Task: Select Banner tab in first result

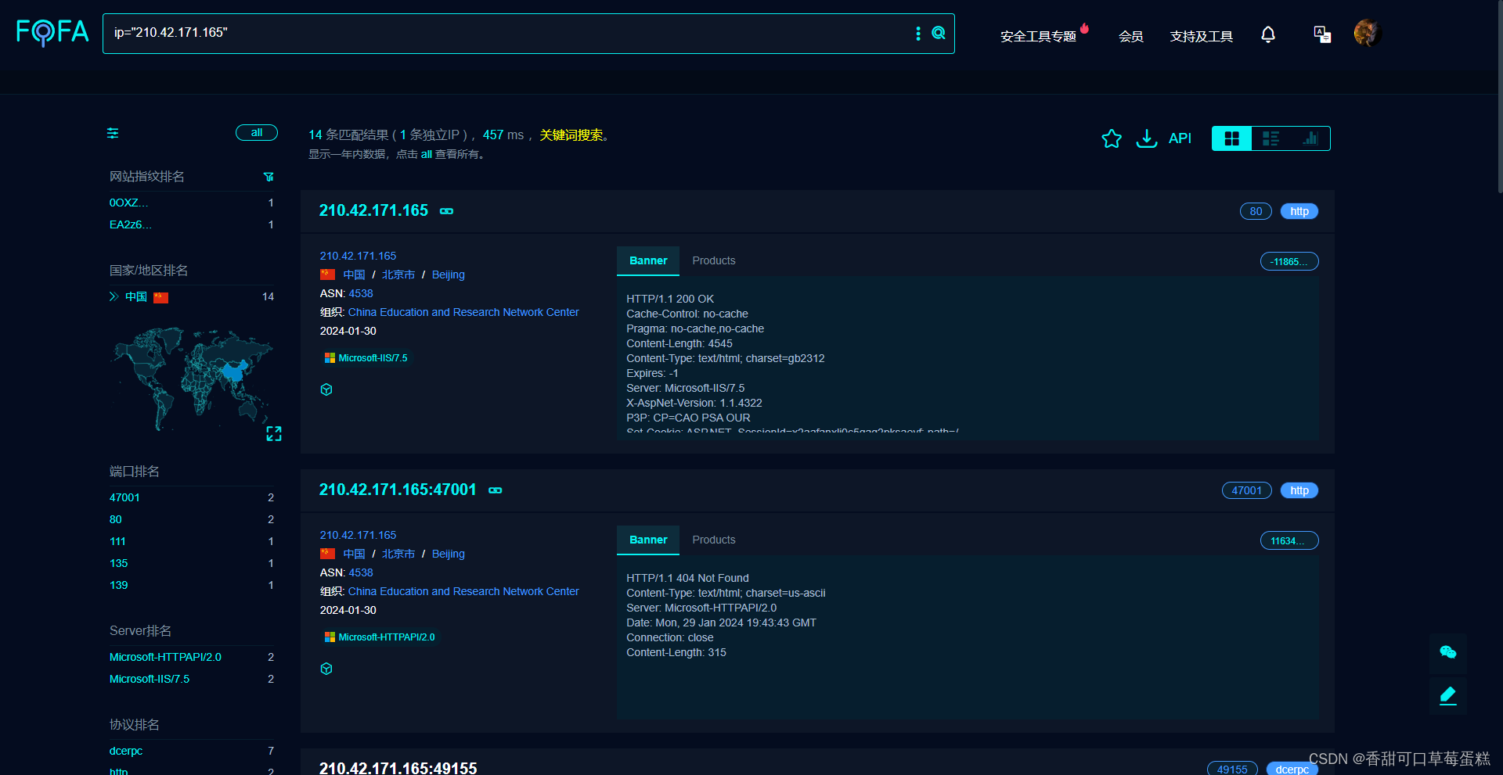Action: tap(648, 261)
